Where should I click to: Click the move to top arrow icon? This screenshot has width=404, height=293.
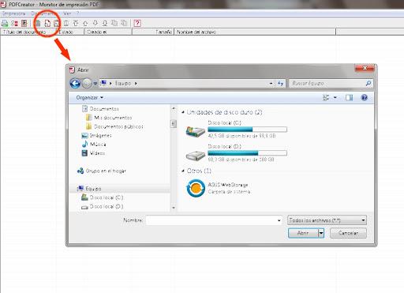pyautogui.click(x=76, y=24)
